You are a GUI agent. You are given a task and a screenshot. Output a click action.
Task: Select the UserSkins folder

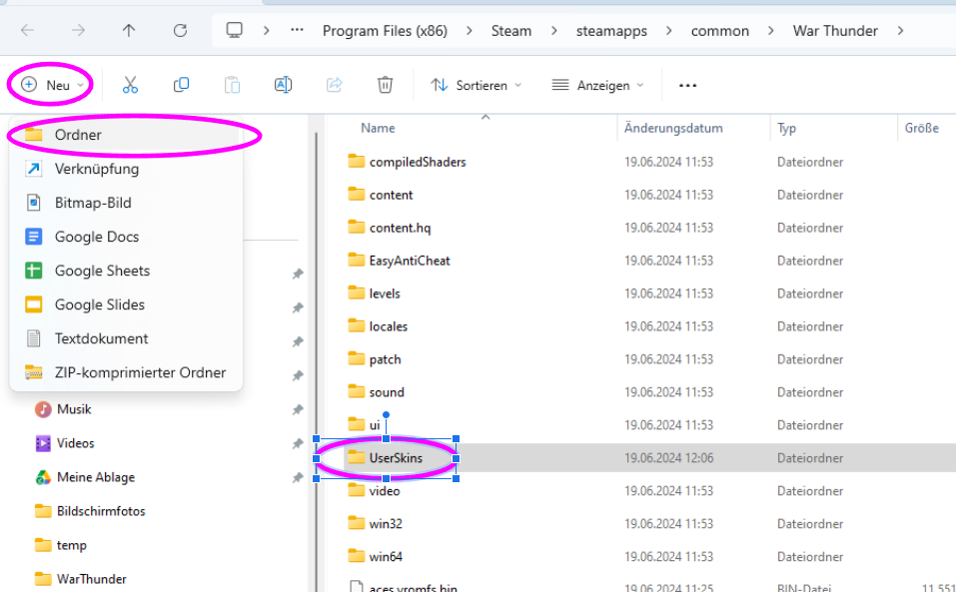click(x=395, y=458)
